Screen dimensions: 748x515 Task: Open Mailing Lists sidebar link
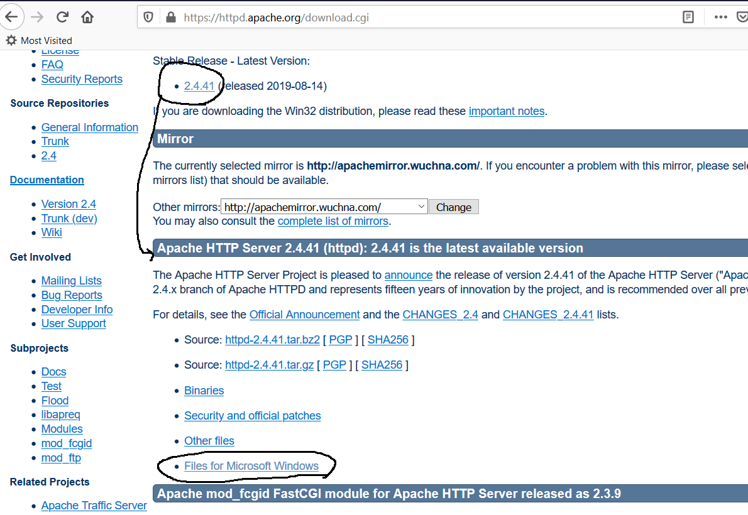click(71, 281)
